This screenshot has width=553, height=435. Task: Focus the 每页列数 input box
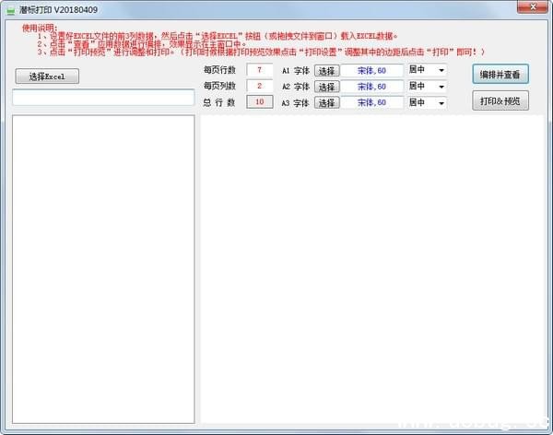[260, 87]
